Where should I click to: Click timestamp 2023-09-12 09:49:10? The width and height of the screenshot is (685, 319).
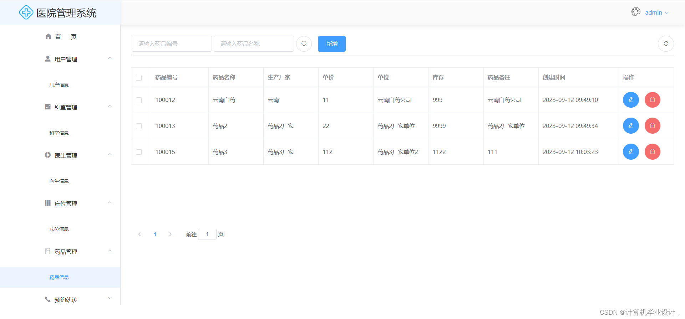click(x=570, y=100)
